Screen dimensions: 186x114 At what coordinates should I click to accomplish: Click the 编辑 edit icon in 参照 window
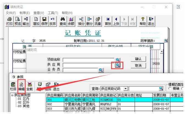[21, 86]
